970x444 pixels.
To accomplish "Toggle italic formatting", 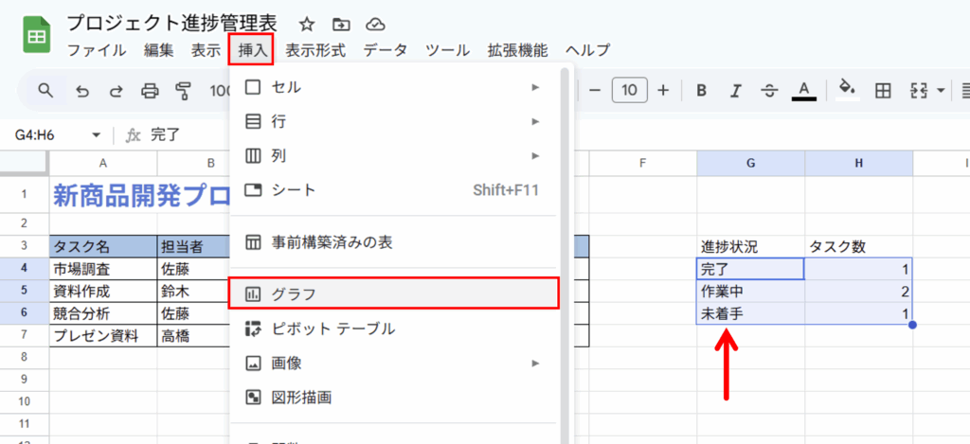I will click(x=735, y=91).
